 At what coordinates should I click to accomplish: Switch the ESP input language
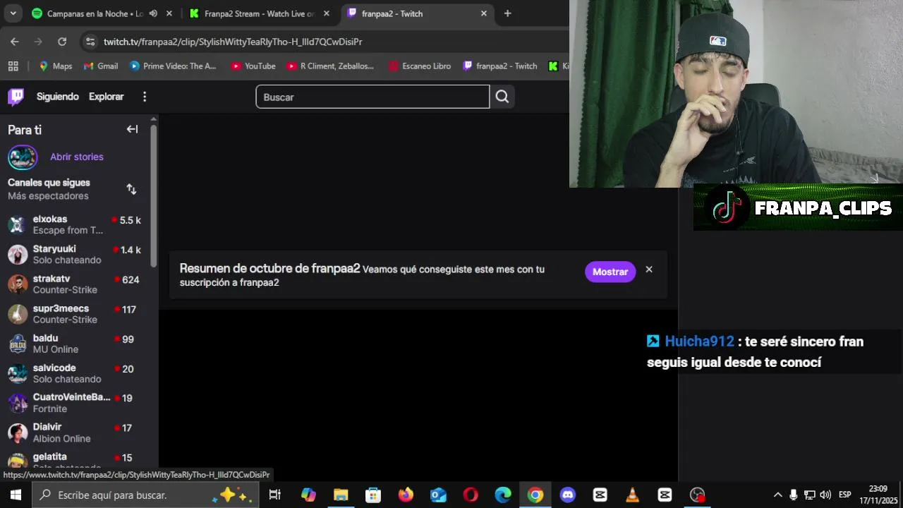pyautogui.click(x=844, y=495)
